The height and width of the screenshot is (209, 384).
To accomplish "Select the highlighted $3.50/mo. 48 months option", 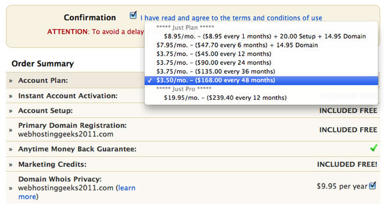I will (261, 80).
